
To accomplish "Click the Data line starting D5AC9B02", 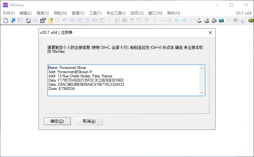I will pos(86,84).
